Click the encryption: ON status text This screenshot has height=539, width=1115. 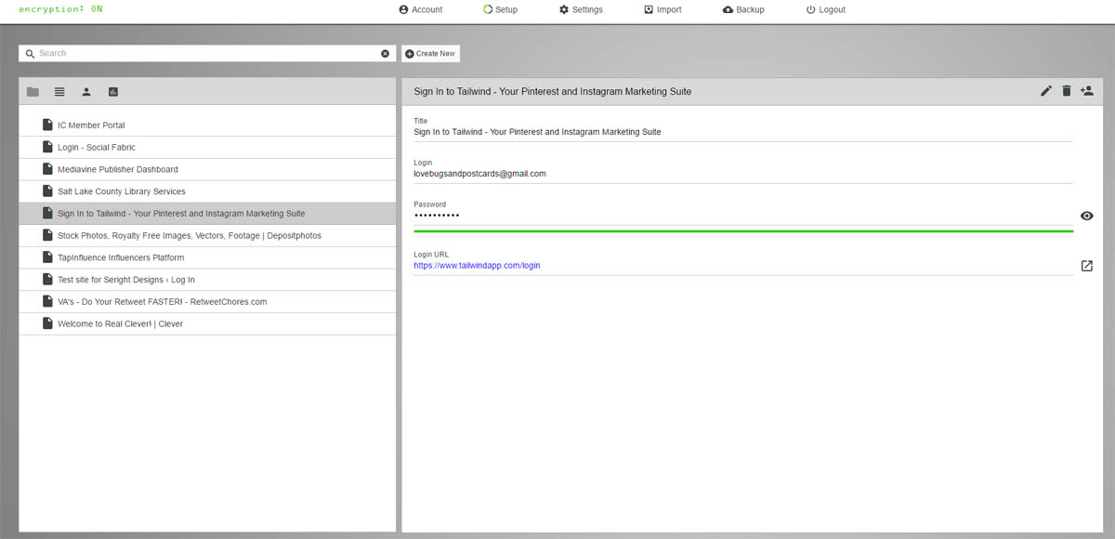60,8
